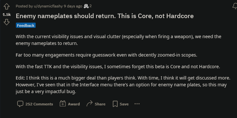Screen dimensions: 237x118
Task: Open the three-dot more options menu
Action: click(x=137, y=104)
